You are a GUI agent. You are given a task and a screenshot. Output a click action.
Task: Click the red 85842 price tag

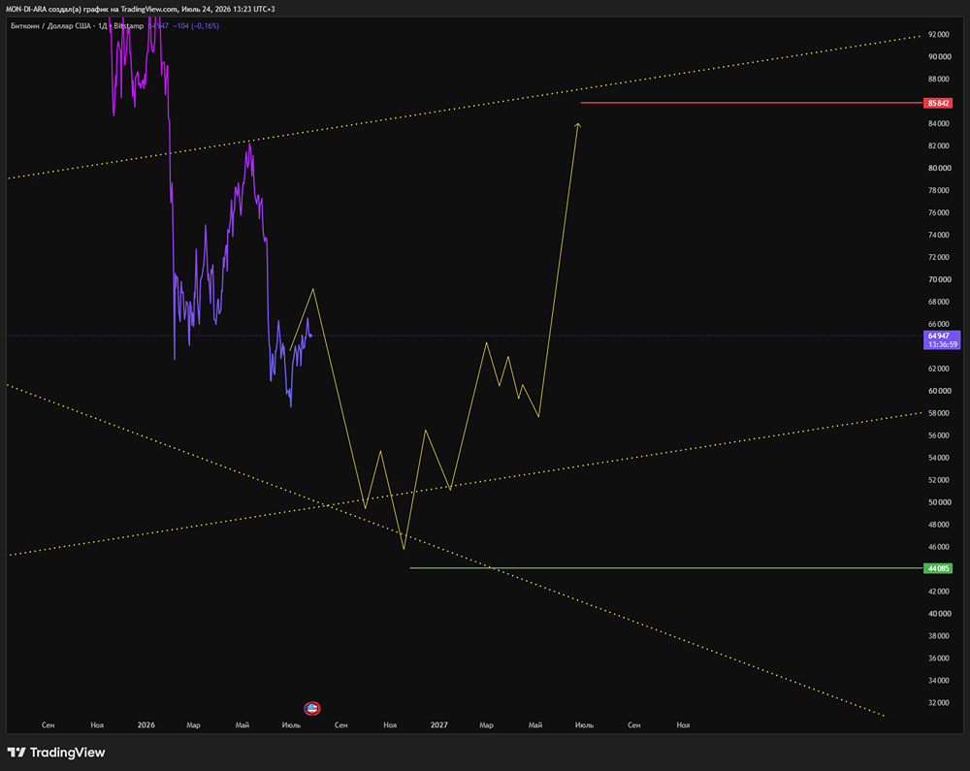coord(938,103)
